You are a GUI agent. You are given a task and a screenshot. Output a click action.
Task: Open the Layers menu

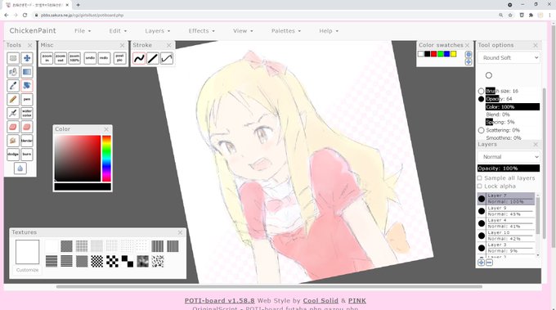[x=158, y=31]
